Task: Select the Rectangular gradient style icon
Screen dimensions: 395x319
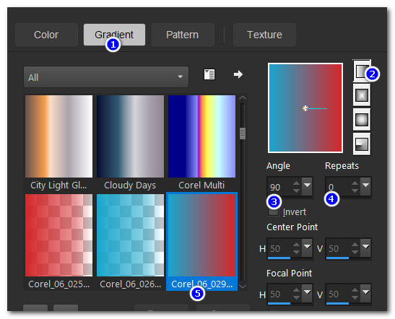Action: [x=362, y=95]
